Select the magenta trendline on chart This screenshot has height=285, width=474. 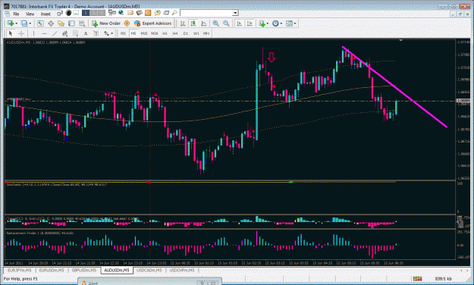coord(394,86)
